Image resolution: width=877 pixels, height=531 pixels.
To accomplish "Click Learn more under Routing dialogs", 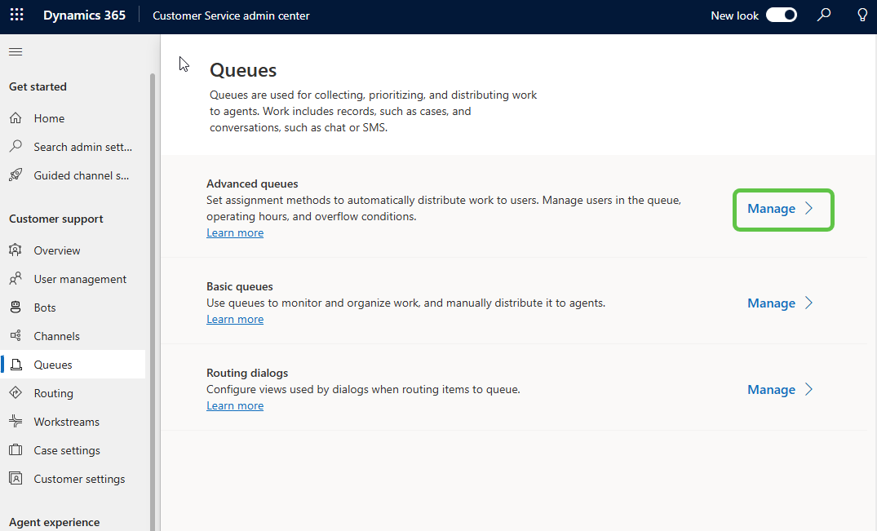I will click(235, 406).
